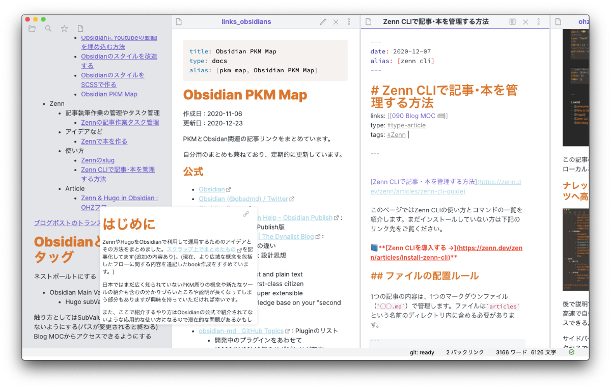Image resolution: width=611 pixels, height=389 pixels.
Task: Click the #type-article tag
Action: (406, 125)
